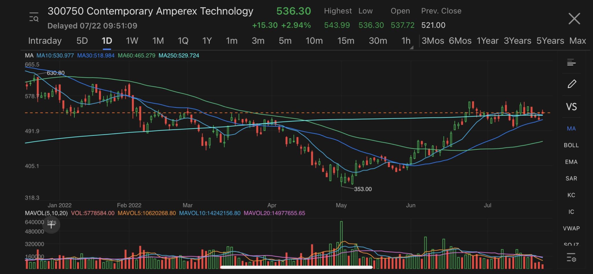
Task: Tap the Jan 2022 axis label
Action: tap(59, 205)
